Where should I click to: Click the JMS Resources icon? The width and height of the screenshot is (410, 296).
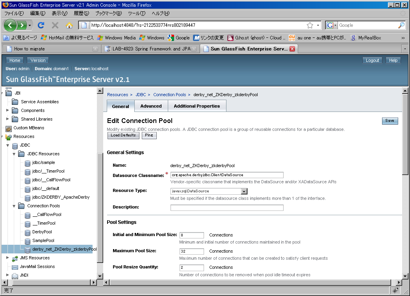tap(15, 258)
